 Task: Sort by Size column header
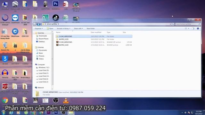tap(124, 32)
